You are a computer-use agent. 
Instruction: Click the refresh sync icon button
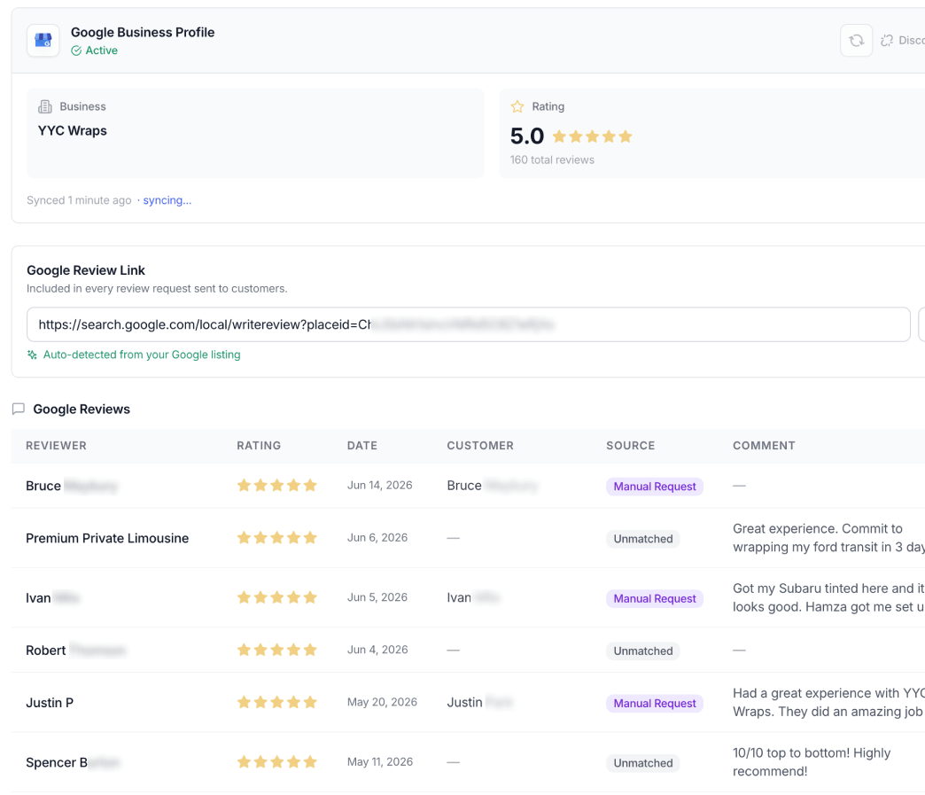pos(856,40)
